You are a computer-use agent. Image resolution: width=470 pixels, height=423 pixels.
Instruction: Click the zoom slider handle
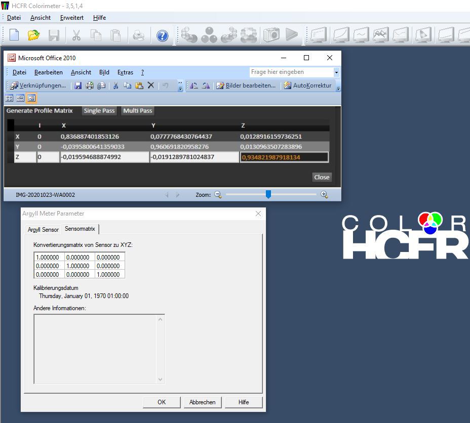coord(268,194)
